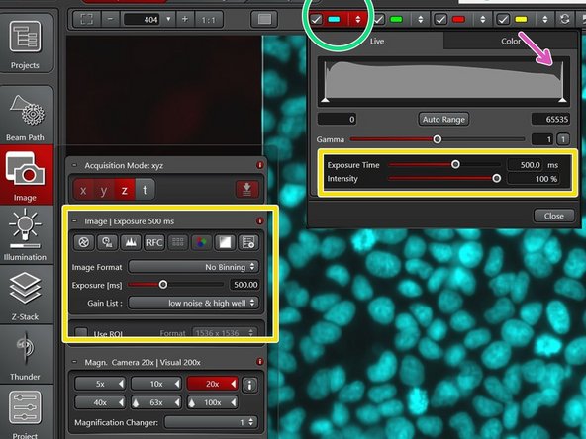Toggle the cyan channel checkbox
The width and height of the screenshot is (586, 439).
(x=316, y=19)
